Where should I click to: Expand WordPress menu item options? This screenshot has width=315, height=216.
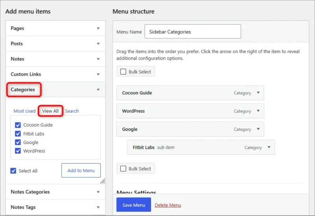tap(258, 111)
